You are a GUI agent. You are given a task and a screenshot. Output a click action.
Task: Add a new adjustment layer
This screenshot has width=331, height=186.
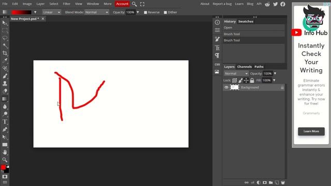click(259, 182)
